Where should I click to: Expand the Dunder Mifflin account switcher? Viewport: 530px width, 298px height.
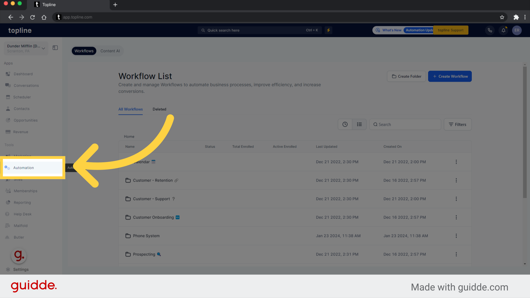pos(26,48)
